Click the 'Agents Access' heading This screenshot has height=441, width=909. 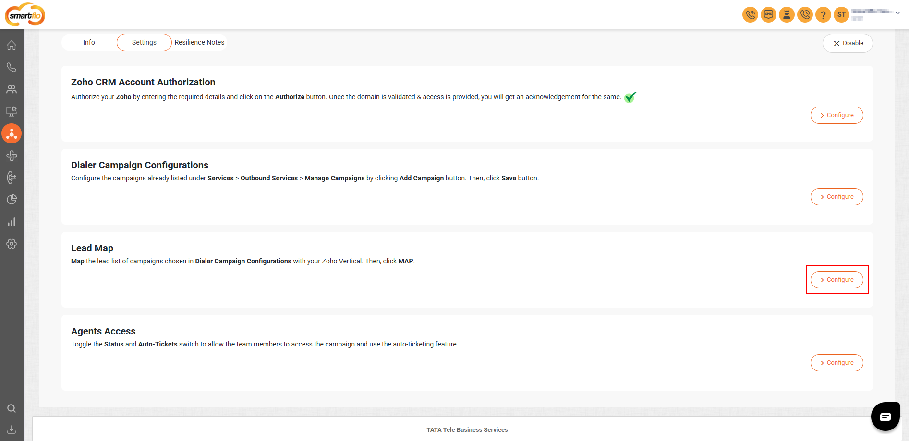103,331
